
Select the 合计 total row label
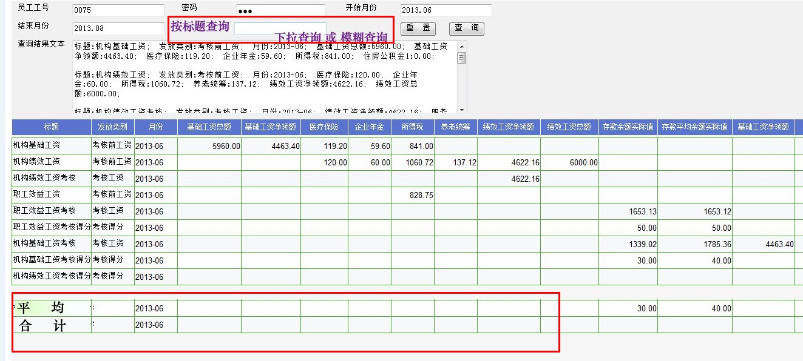(x=42, y=325)
